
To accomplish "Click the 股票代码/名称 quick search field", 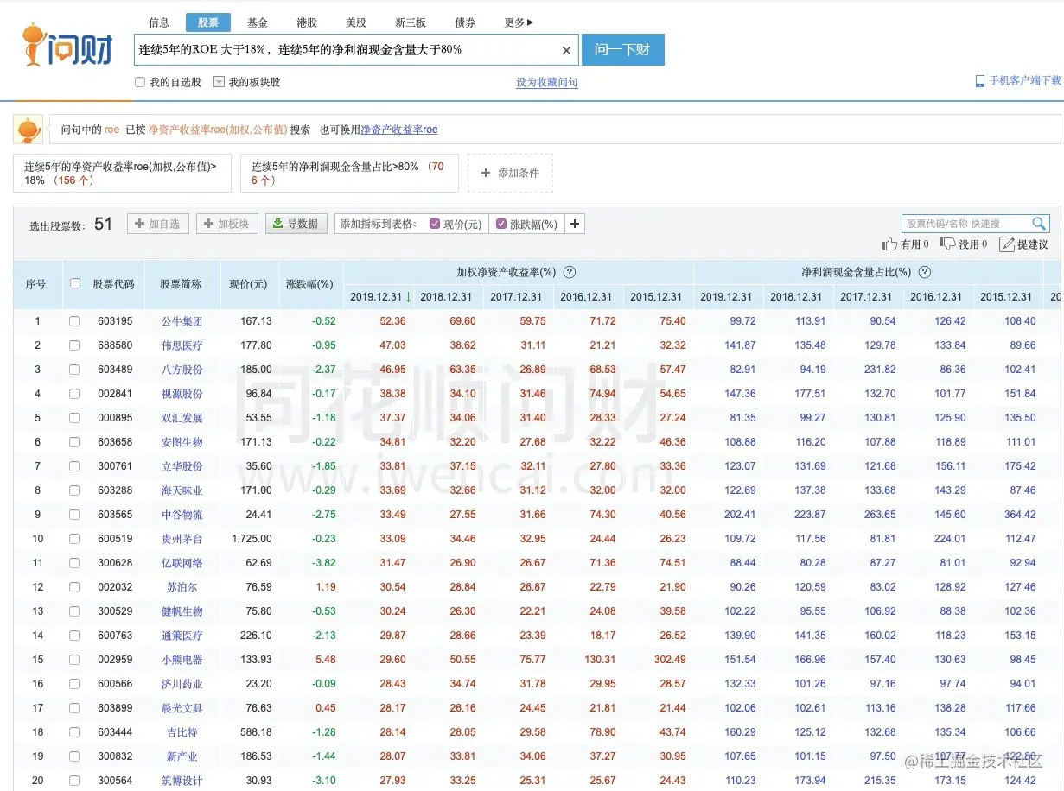I will [965, 224].
